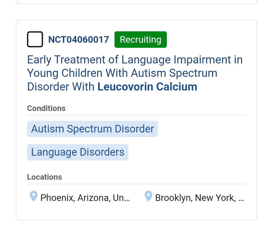The height and width of the screenshot is (231, 273).
Task: Open the NCT04060017 identifier link
Action: 79,40
